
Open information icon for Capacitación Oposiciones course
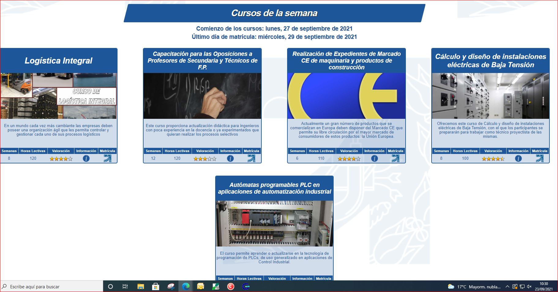pos(230,159)
